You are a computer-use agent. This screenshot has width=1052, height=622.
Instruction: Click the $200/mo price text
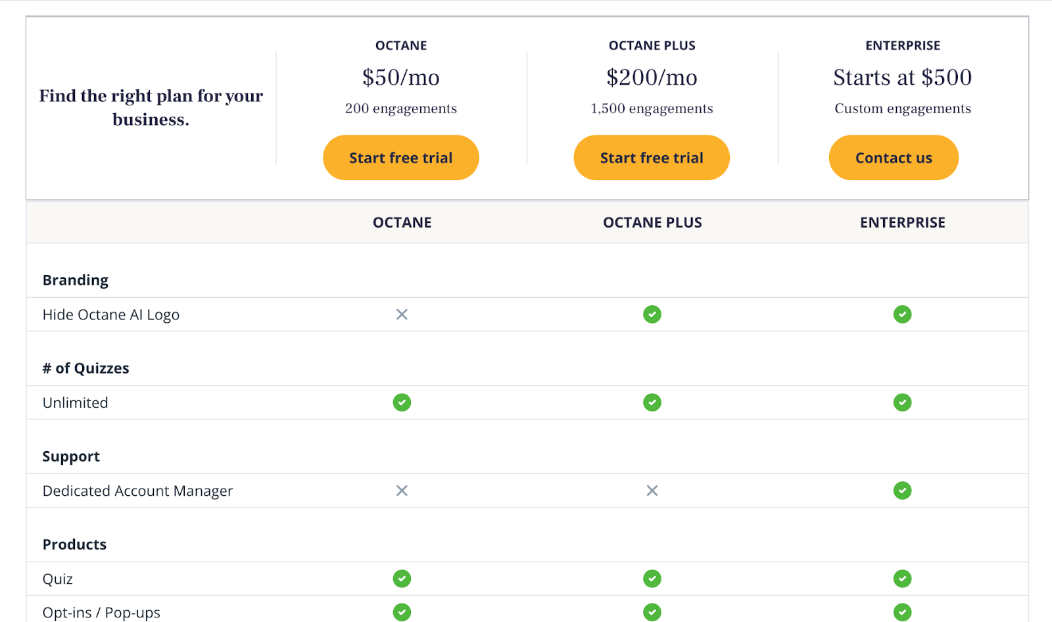coord(651,78)
